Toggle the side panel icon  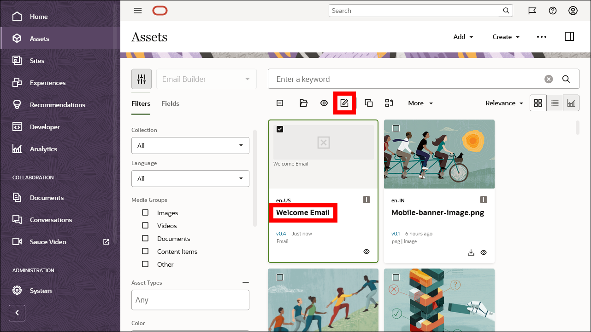point(569,36)
